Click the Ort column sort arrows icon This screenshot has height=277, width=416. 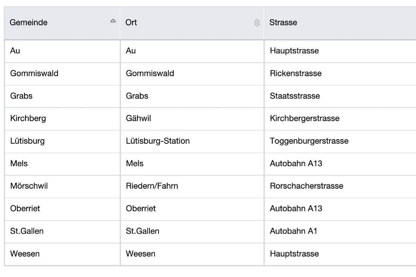(x=257, y=23)
